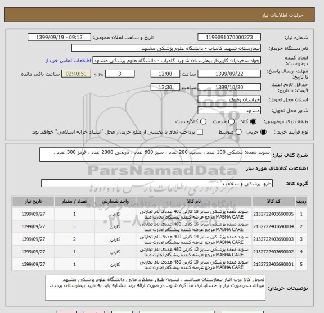324x313 pixels.
Task: Select the کالا/خدمت radio button
Action: 203,121
